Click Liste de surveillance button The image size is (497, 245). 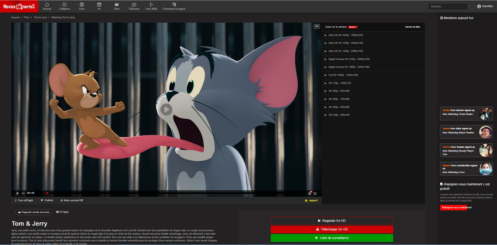click(332, 238)
